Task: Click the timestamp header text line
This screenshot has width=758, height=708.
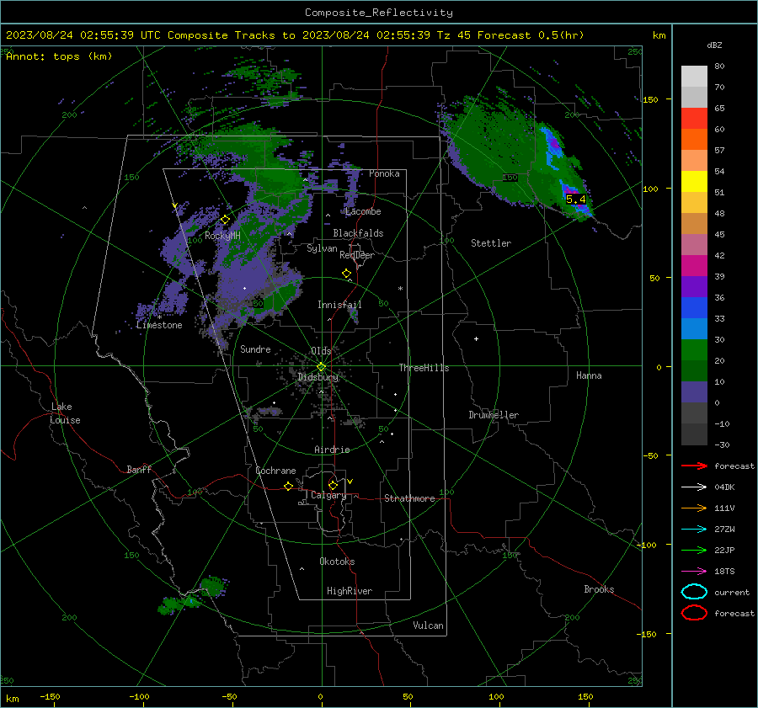Action: [x=295, y=35]
